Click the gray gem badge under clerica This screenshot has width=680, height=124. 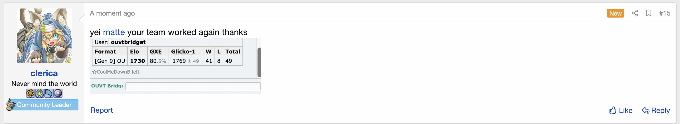point(58,93)
